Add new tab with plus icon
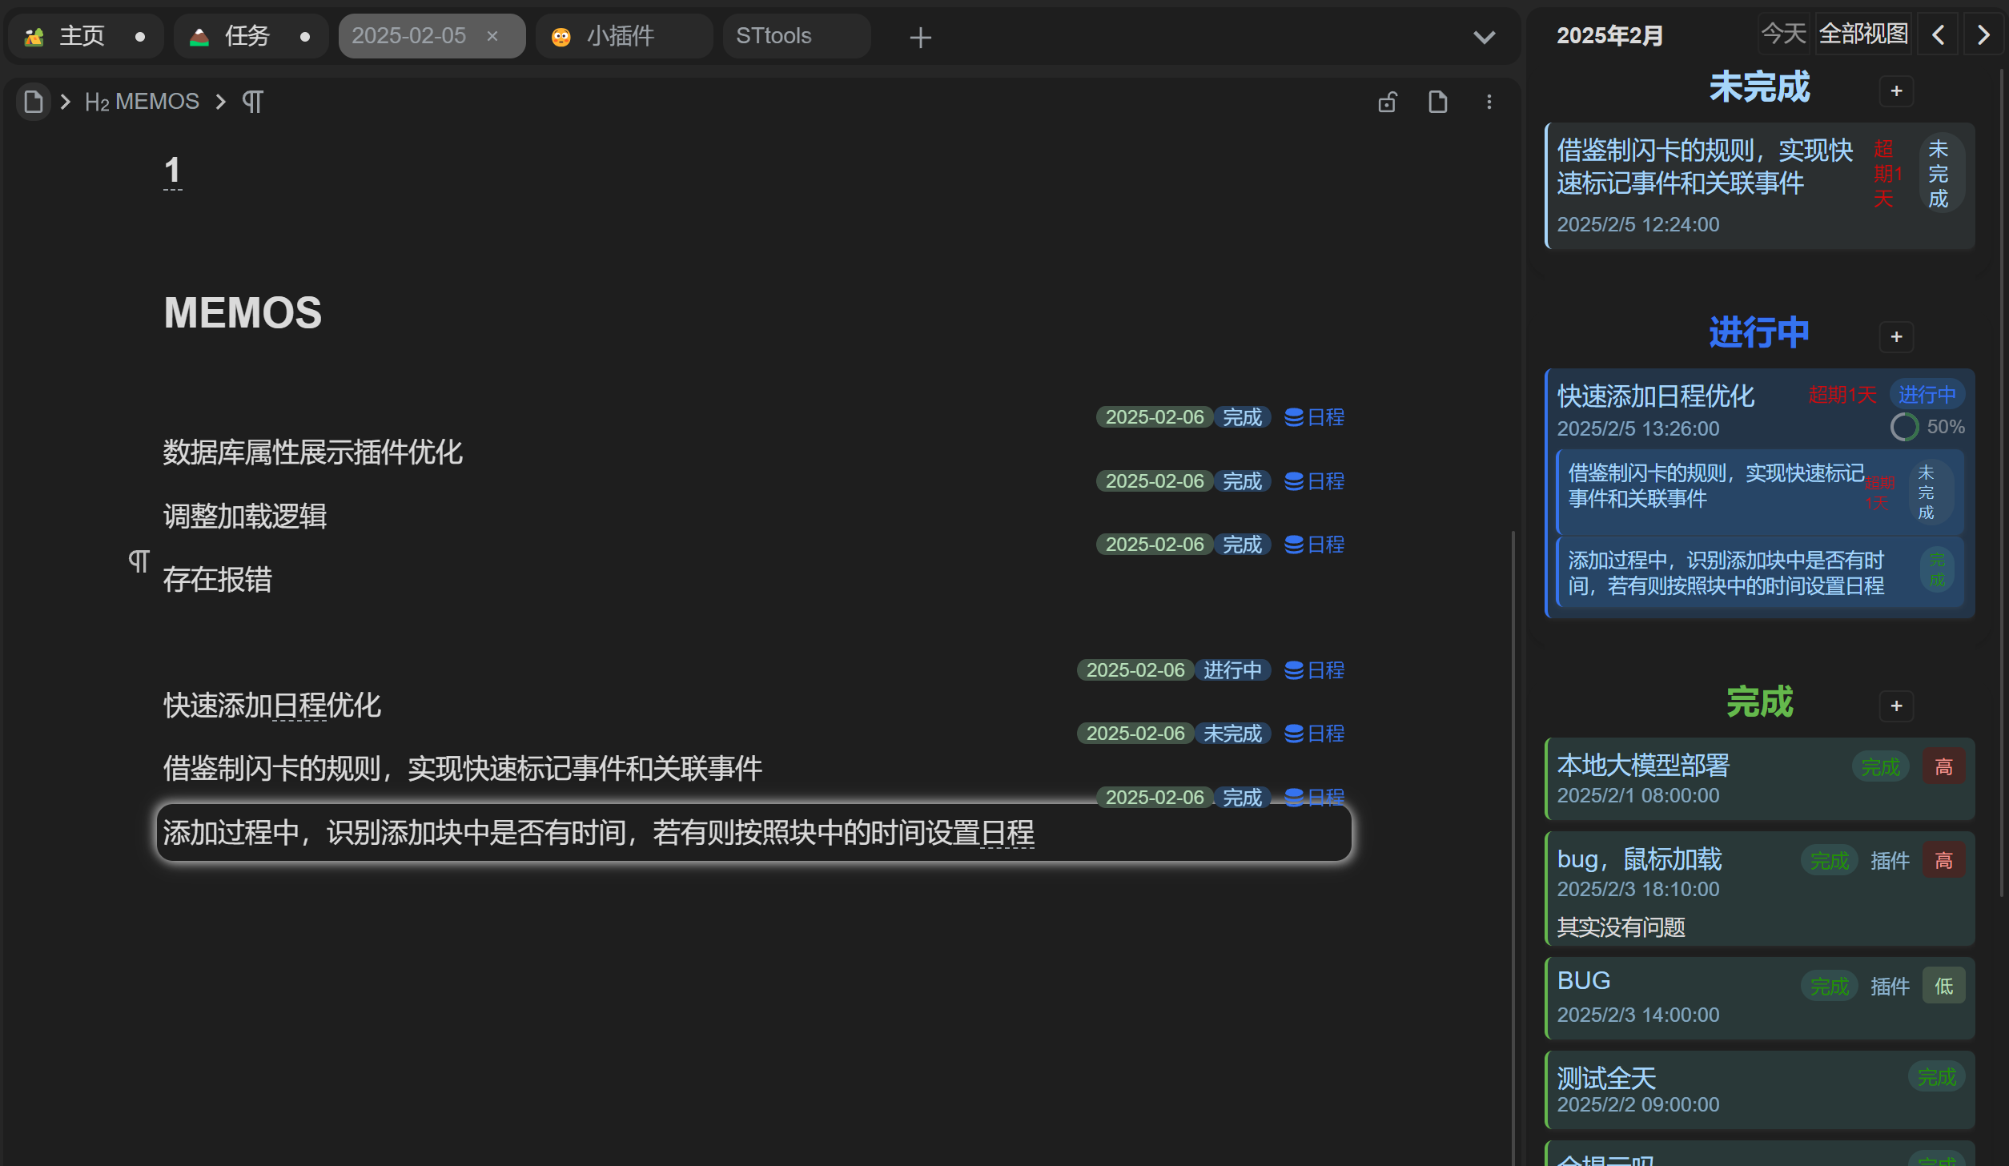This screenshot has width=2009, height=1166. (x=920, y=37)
